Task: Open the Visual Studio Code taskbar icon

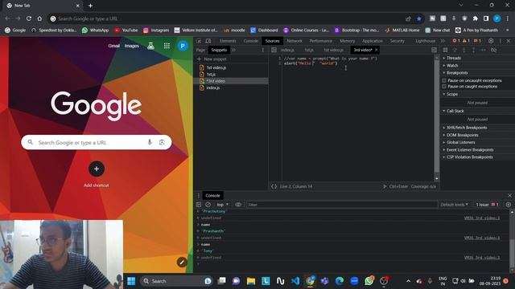Action: pyautogui.click(x=295, y=281)
